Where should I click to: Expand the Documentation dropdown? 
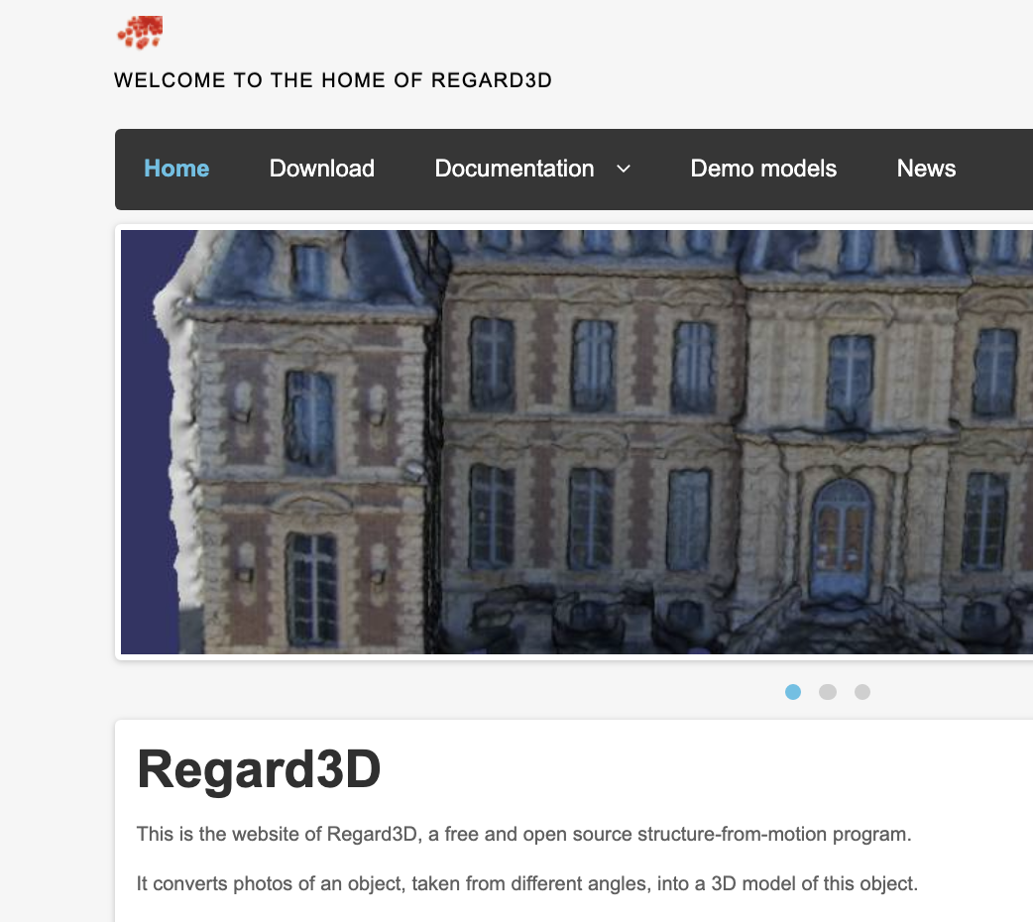[x=514, y=169]
